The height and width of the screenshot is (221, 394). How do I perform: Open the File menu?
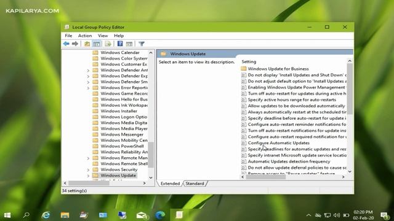click(x=68, y=36)
